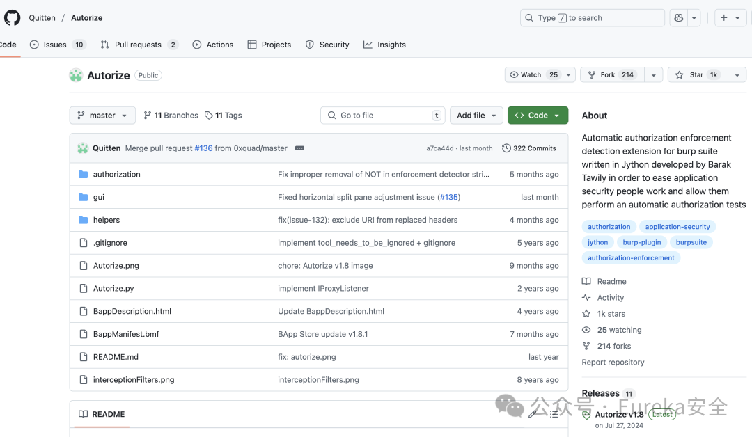View the 214 forks link
This screenshot has width=752, height=437.
click(x=606, y=346)
